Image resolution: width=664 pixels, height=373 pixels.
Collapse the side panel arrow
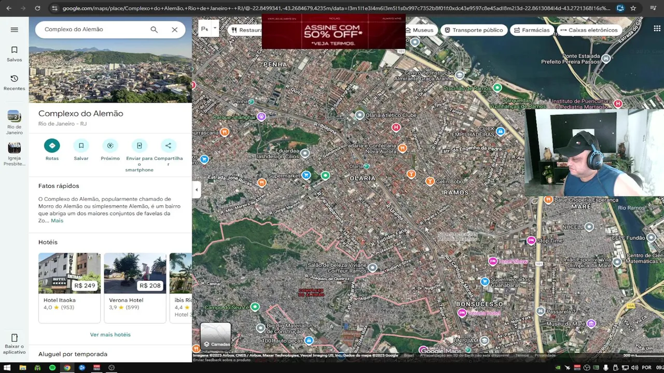click(196, 190)
